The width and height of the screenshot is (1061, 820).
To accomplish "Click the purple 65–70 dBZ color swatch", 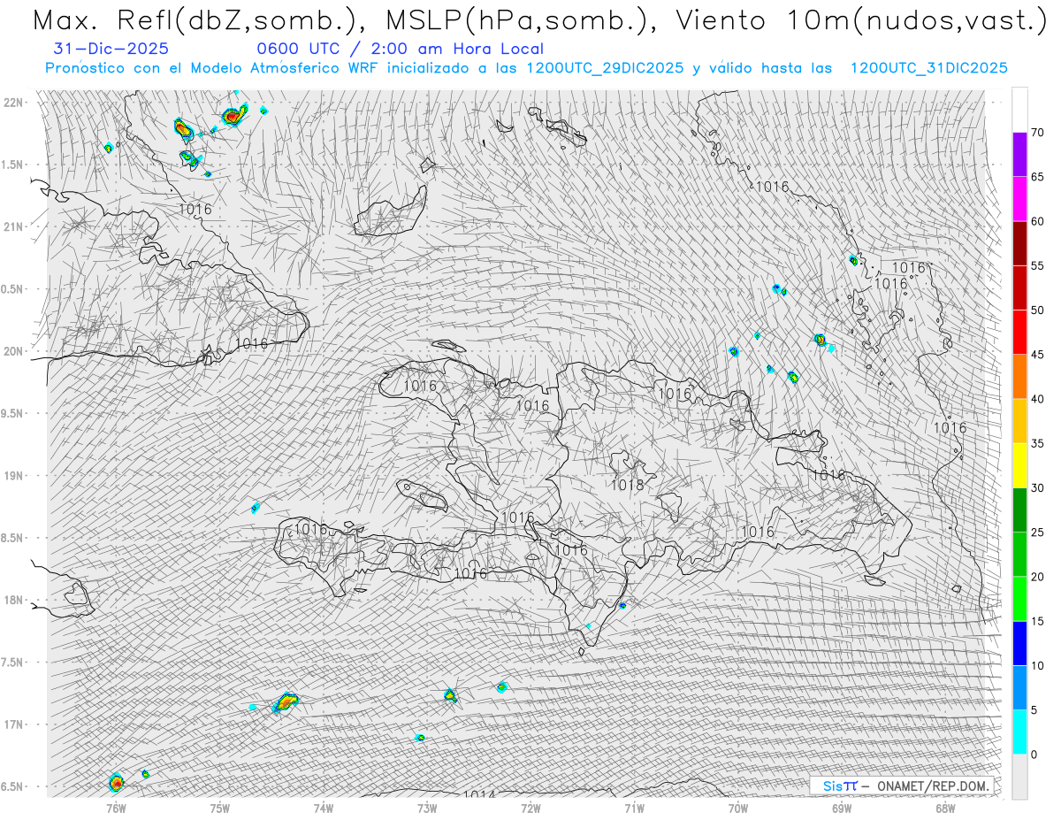I will pos(1019,155).
